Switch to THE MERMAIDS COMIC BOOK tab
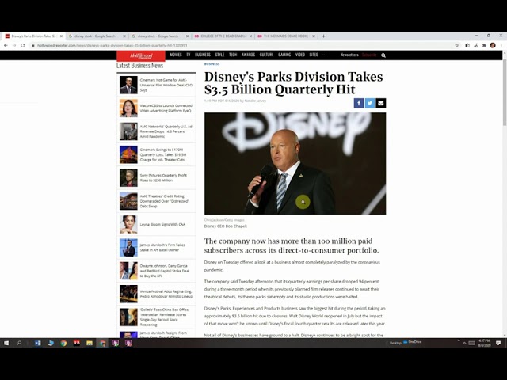507x380 pixels. [x=285, y=36]
